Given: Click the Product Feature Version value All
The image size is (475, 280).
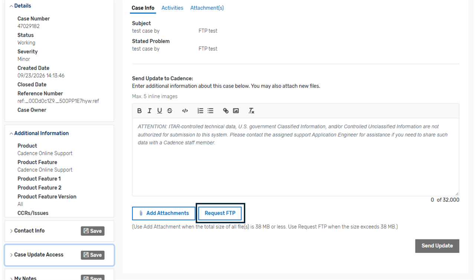Looking at the screenshot, I should 20,204.
